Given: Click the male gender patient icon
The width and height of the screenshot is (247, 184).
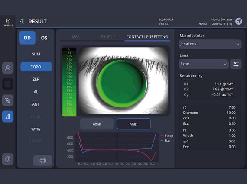Looking at the screenshot, I should pos(239,21).
